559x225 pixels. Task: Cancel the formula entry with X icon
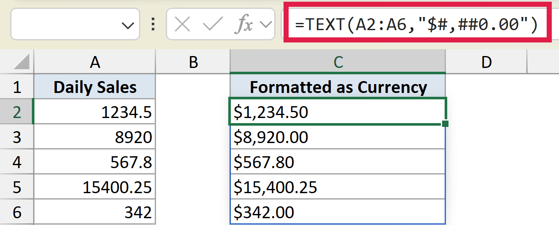182,25
